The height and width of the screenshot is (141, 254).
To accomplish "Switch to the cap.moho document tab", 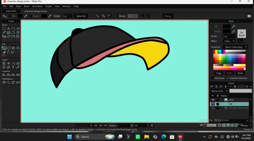I will (11, 11).
